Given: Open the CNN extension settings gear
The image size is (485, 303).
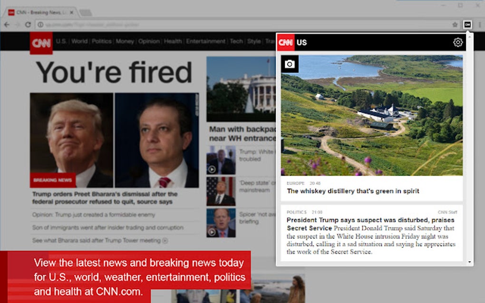Looking at the screenshot, I should pos(457,42).
